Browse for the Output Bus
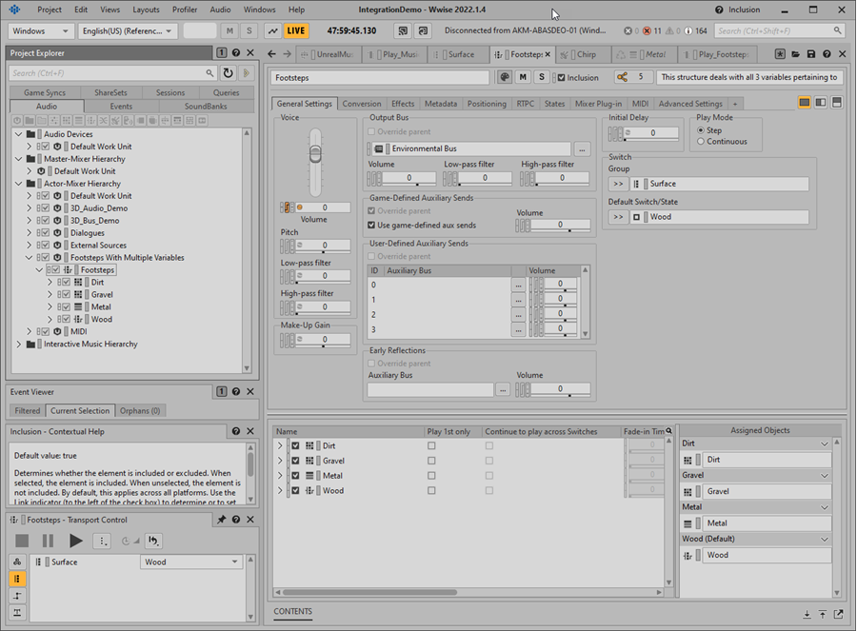 tap(582, 149)
